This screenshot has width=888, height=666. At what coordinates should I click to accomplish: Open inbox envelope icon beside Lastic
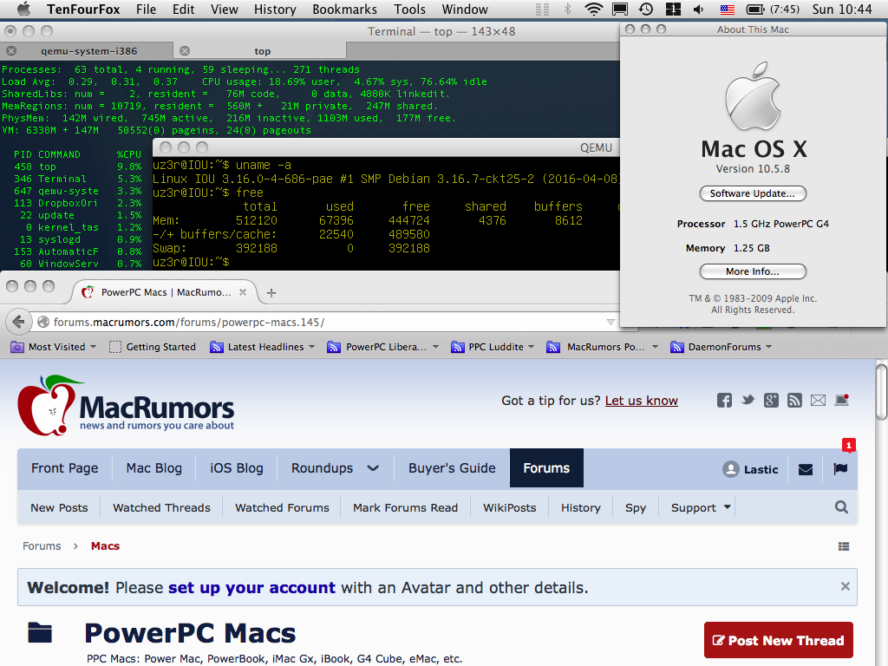coord(806,469)
